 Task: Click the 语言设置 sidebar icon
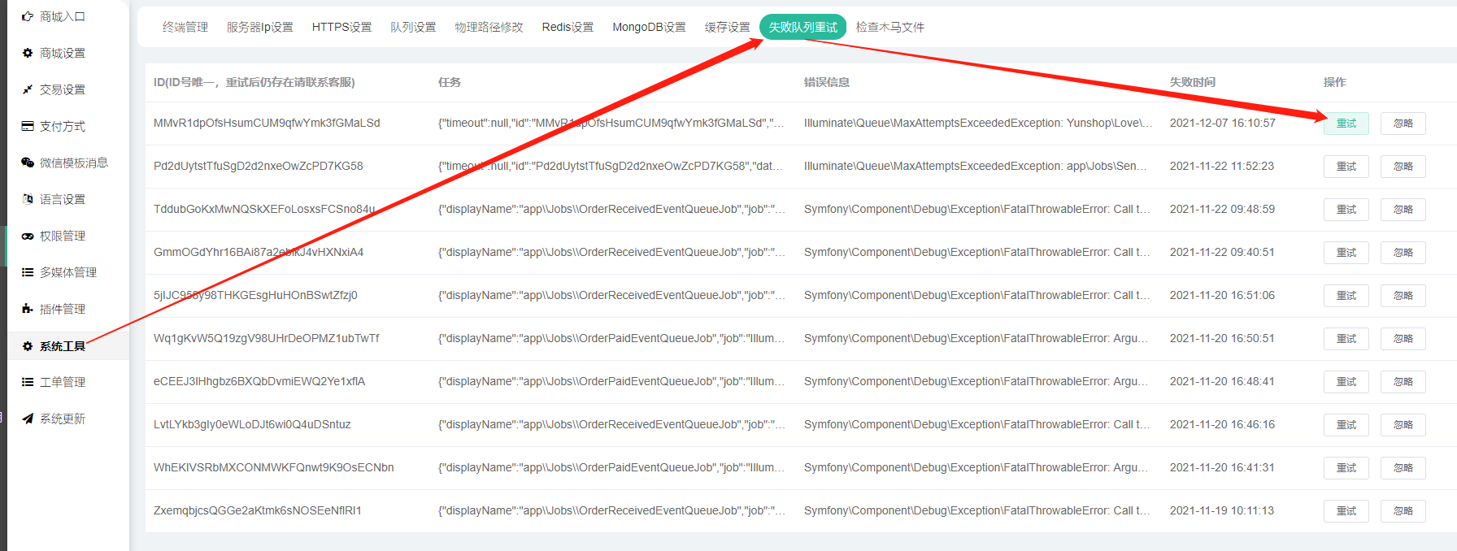click(28, 199)
